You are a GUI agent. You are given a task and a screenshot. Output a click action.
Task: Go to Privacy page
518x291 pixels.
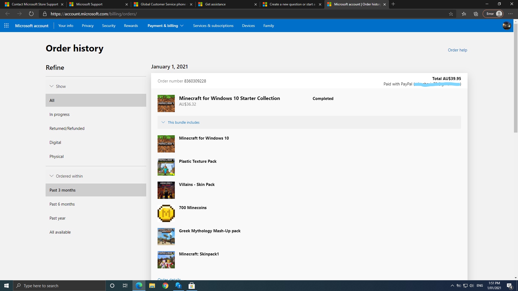pos(88,26)
